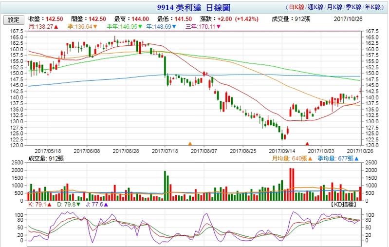Viewport: 389px width, 247px height.
Task: Switch to 季K線 quarterly chart
Action: click(x=353, y=7)
